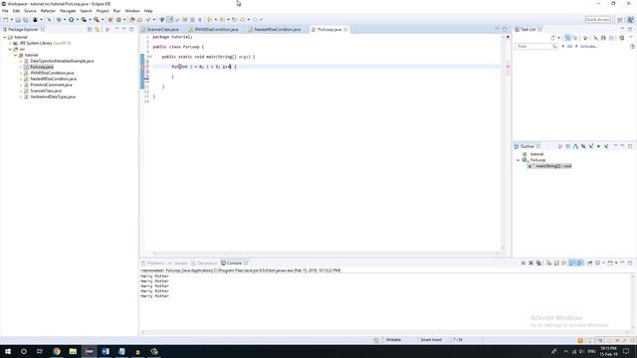The width and height of the screenshot is (637, 358).
Task: Open the File menu
Action: click(5, 11)
